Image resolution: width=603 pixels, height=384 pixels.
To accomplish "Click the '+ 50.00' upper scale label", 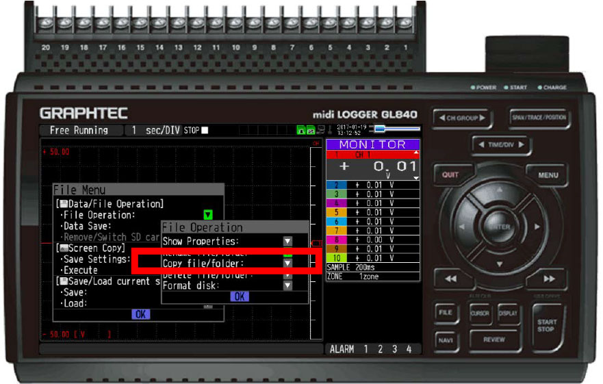I will click(56, 151).
